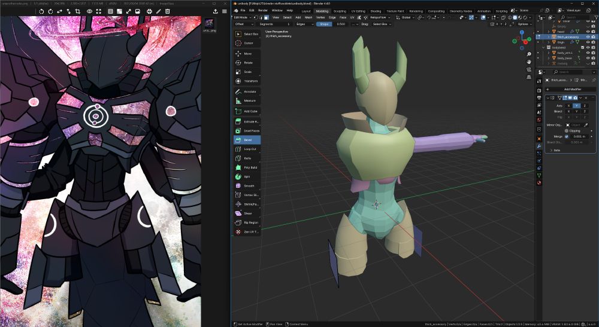599x327 pixels.
Task: Open the image viewer hamburger menu
Action: 225,11
